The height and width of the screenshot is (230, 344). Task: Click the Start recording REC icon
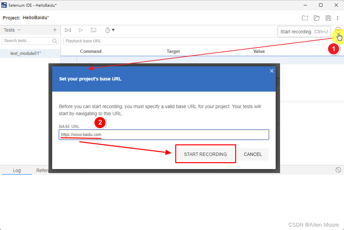(x=338, y=30)
